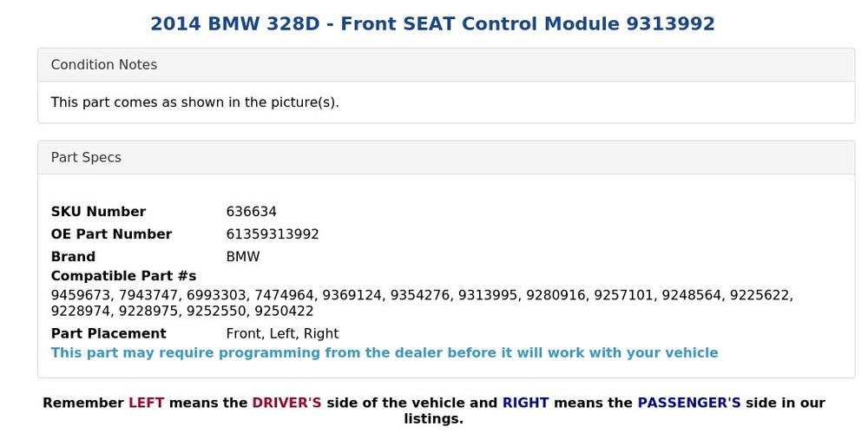Click the red word LEFT in reminder
Screen dimensions: 868x440
coord(146,403)
